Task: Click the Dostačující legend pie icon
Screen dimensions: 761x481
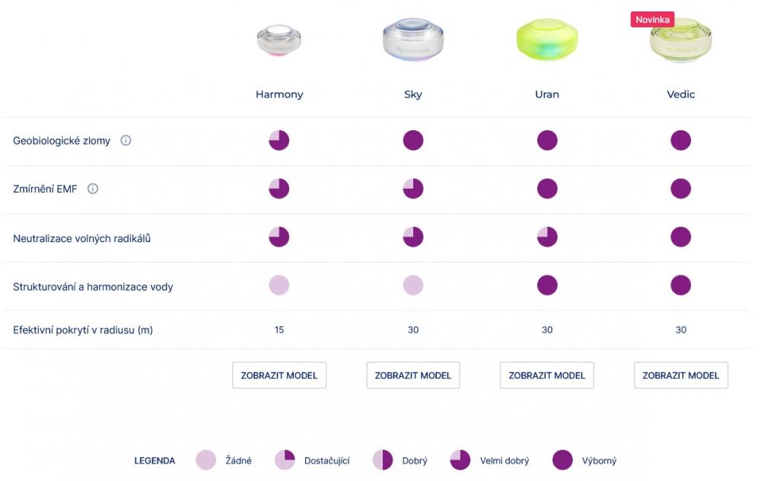Action: pyautogui.click(x=285, y=460)
